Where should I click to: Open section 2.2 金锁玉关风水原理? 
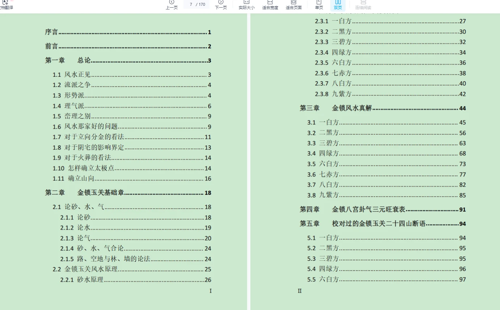point(132,269)
